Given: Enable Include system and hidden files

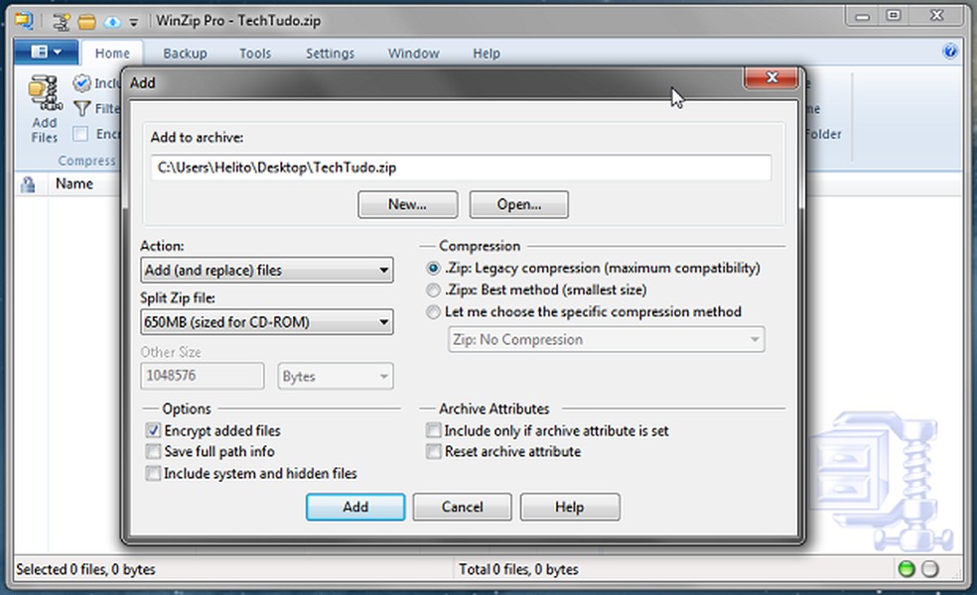Looking at the screenshot, I should 153,473.
